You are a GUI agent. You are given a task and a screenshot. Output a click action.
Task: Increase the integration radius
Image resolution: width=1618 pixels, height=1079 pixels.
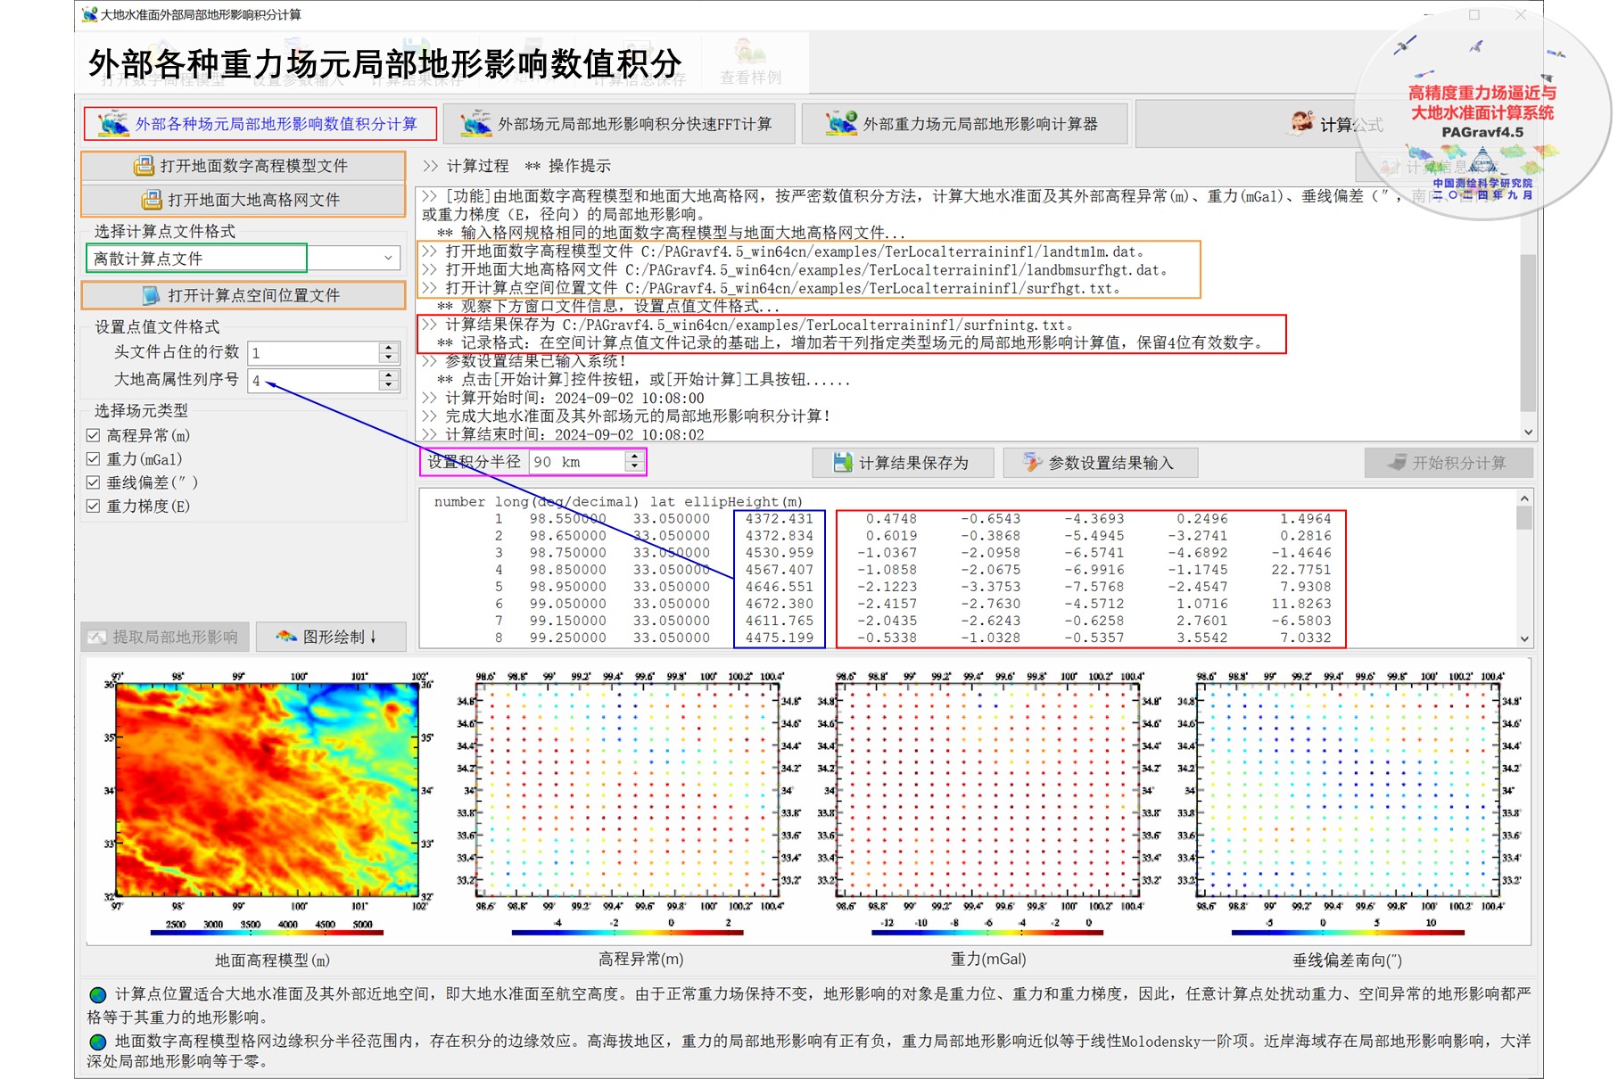[634, 457]
